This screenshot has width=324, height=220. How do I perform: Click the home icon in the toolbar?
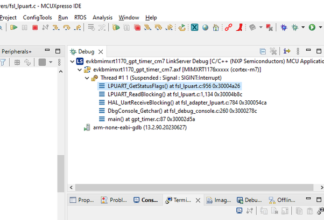pos(216,27)
